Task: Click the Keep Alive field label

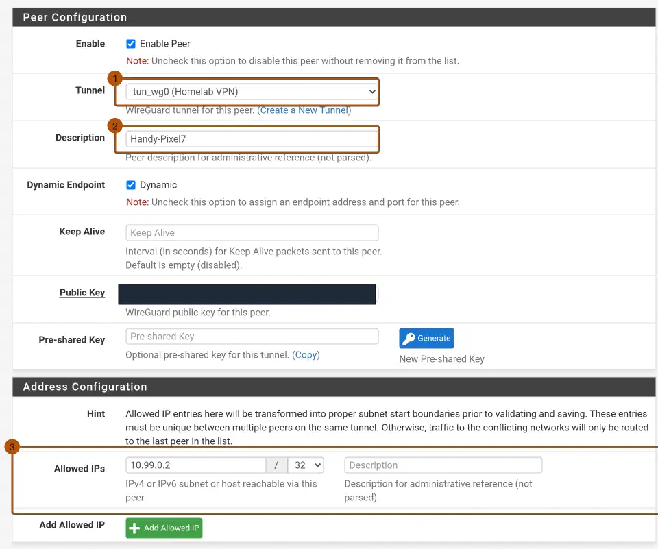Action: coord(82,232)
